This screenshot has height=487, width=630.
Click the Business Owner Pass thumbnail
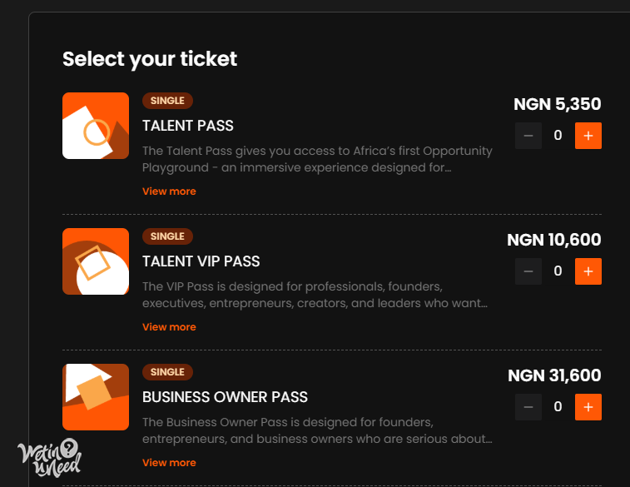[96, 397]
